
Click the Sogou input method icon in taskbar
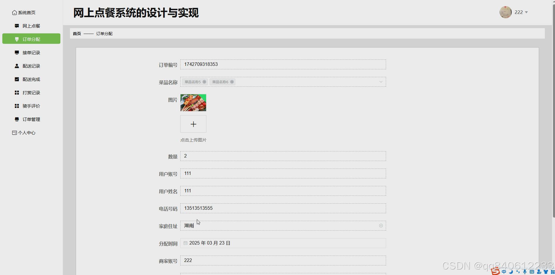tap(495, 272)
